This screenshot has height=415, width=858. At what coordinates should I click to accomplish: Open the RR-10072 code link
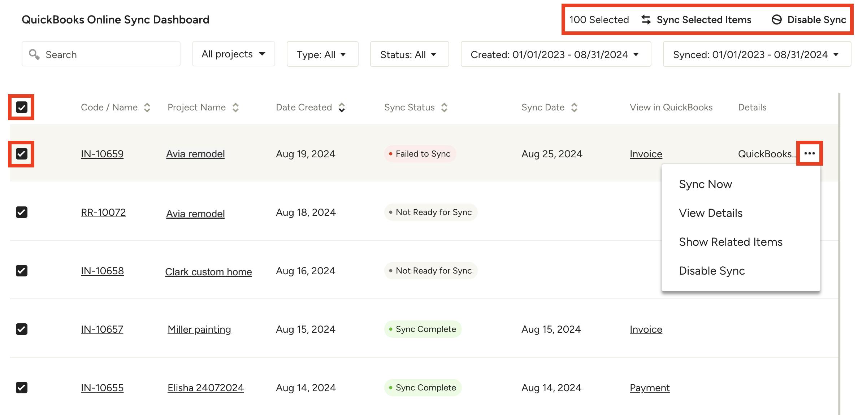pyautogui.click(x=103, y=212)
